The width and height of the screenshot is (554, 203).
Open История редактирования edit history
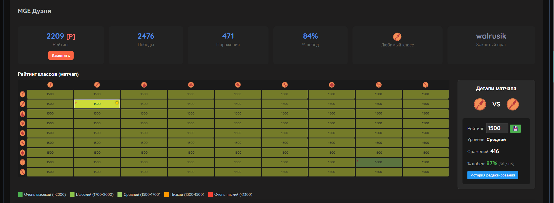coord(493,175)
